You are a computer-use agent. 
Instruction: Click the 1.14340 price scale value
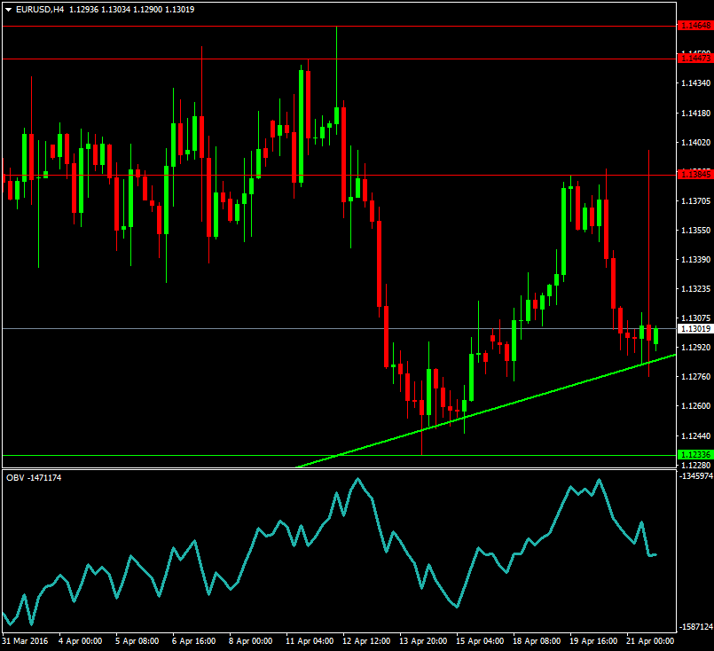(694, 83)
